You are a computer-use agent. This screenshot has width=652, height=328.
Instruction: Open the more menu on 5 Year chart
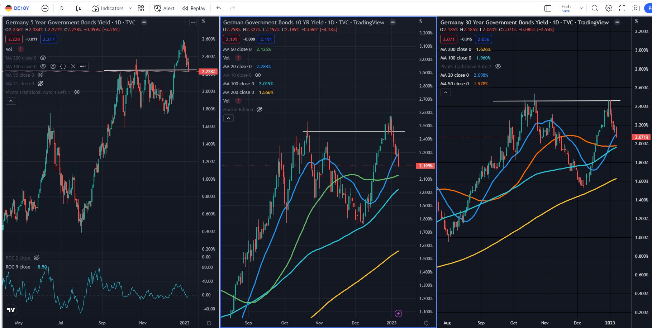point(193,22)
